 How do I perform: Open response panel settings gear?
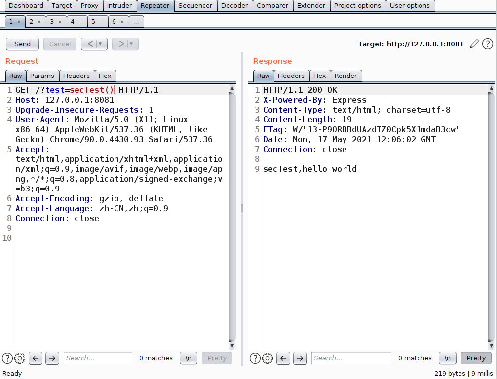(x=268, y=358)
